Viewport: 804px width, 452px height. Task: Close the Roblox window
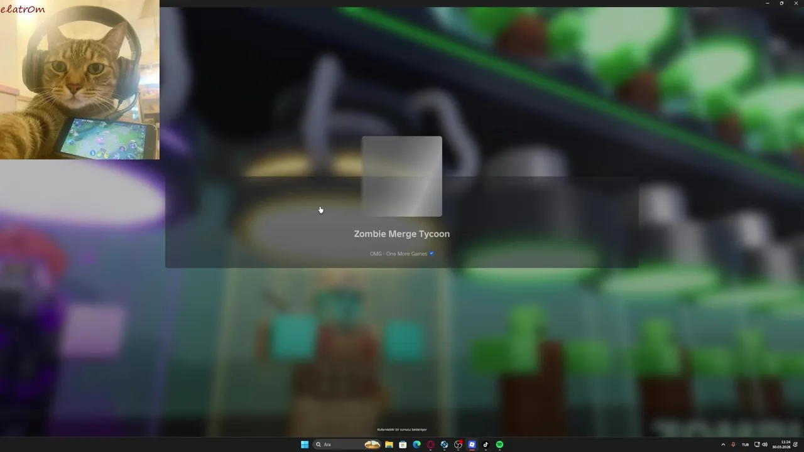point(796,3)
